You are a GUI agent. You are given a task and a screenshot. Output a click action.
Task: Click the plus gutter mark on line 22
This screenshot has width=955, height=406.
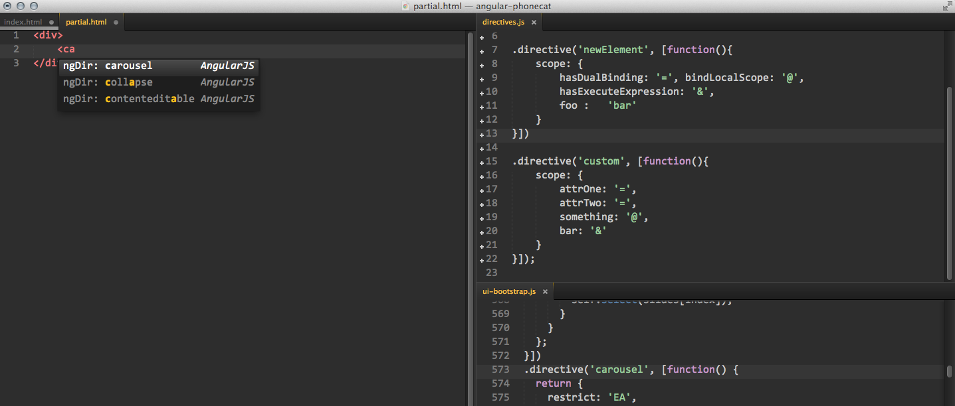coord(482,261)
